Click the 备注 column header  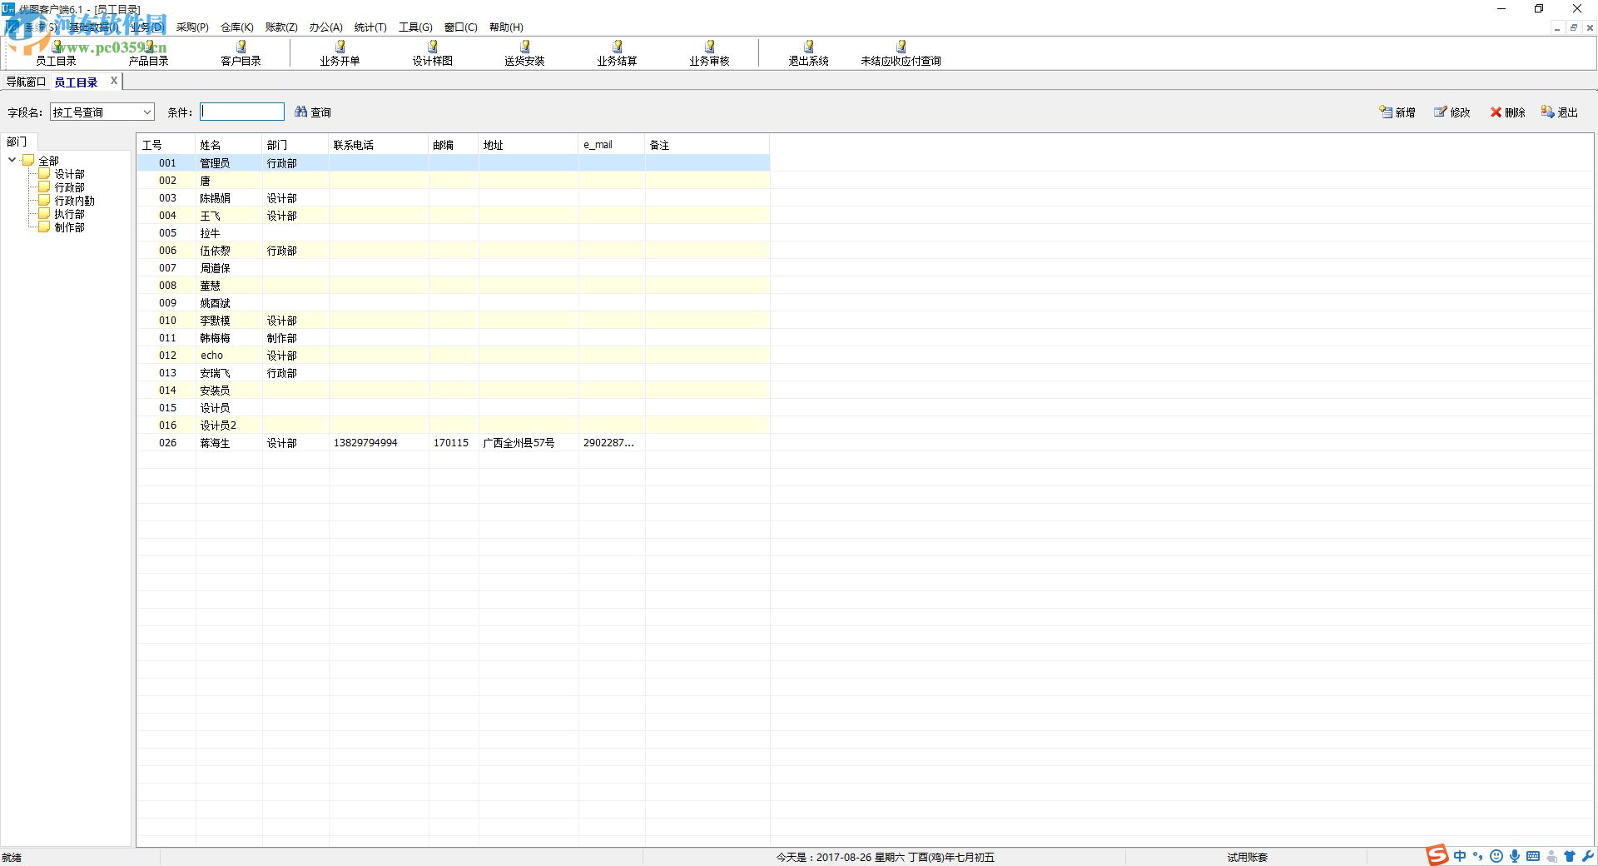707,145
